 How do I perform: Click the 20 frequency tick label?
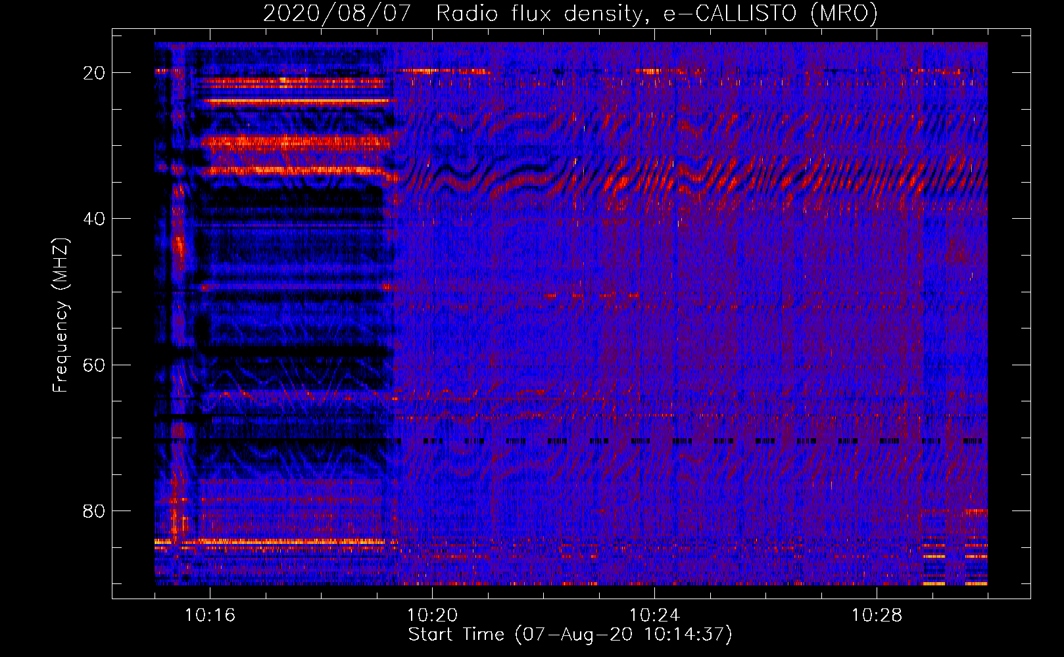click(x=95, y=73)
